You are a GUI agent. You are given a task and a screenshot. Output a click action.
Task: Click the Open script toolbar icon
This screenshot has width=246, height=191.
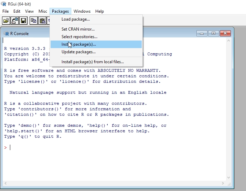coord(6,21)
